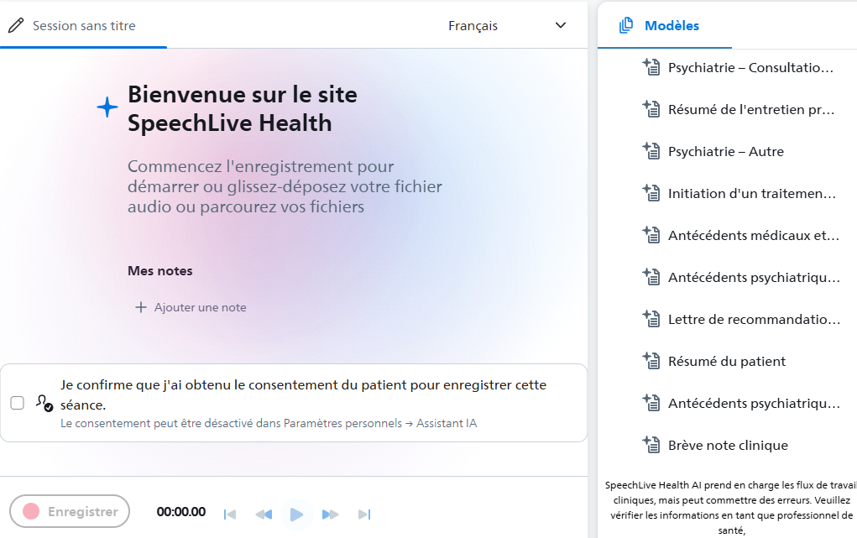Click the rewind playback button

(264, 514)
